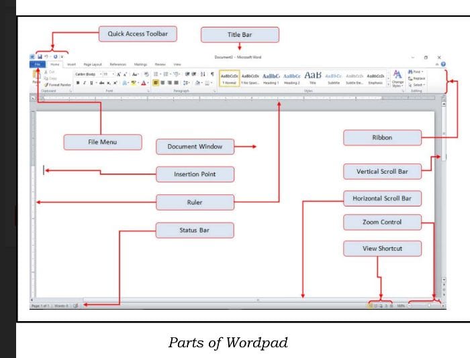
Task: Click the red Font Color swatch
Action: pyautogui.click(x=144, y=83)
